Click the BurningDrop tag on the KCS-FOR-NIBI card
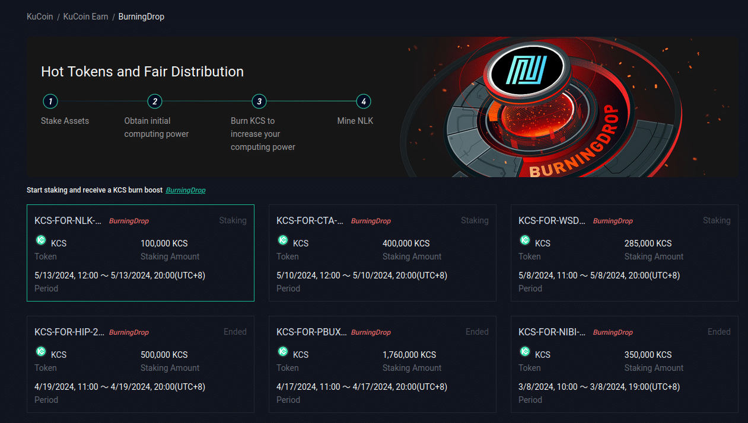This screenshot has width=748, height=423. click(613, 332)
